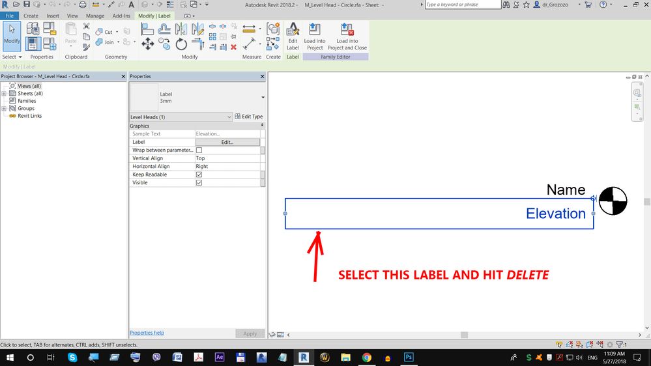Click the Copy to Clipboard icon
This screenshot has height=366, width=651.
[x=87, y=36]
